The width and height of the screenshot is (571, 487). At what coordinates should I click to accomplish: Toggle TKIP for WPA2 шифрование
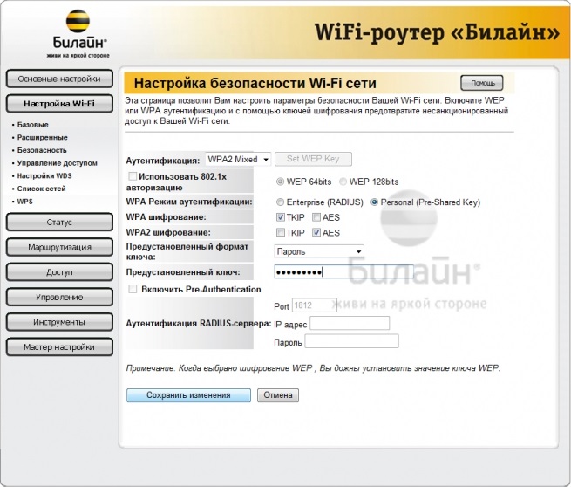(x=280, y=232)
